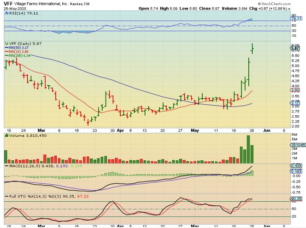The height and width of the screenshot is (228, 306).
Task: Click the Apr label on price chart date axis
Action: 120,130
